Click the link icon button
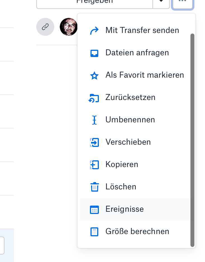 pyautogui.click(x=45, y=27)
